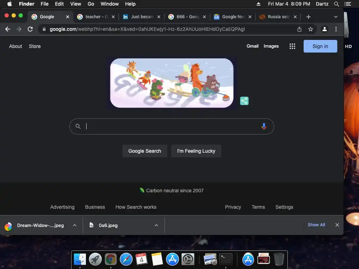The image size is (359, 269).
Task: Open Preview from the Dock
Action: 210,260
